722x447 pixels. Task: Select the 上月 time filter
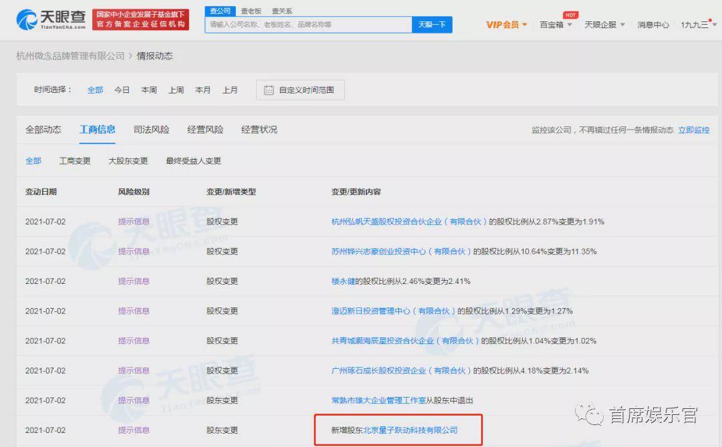coord(230,90)
